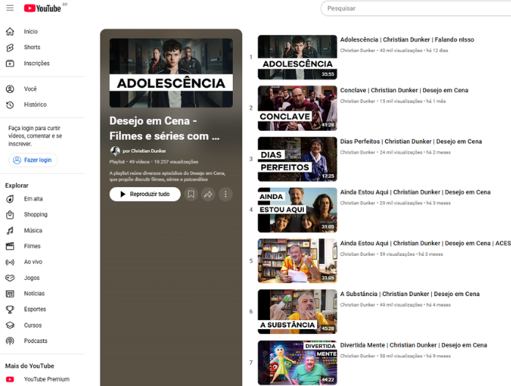
Task: Save playlist with bookmark icon
Action: click(x=191, y=194)
